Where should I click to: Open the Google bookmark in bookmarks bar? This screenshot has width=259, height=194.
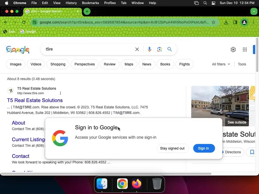click(x=28, y=32)
